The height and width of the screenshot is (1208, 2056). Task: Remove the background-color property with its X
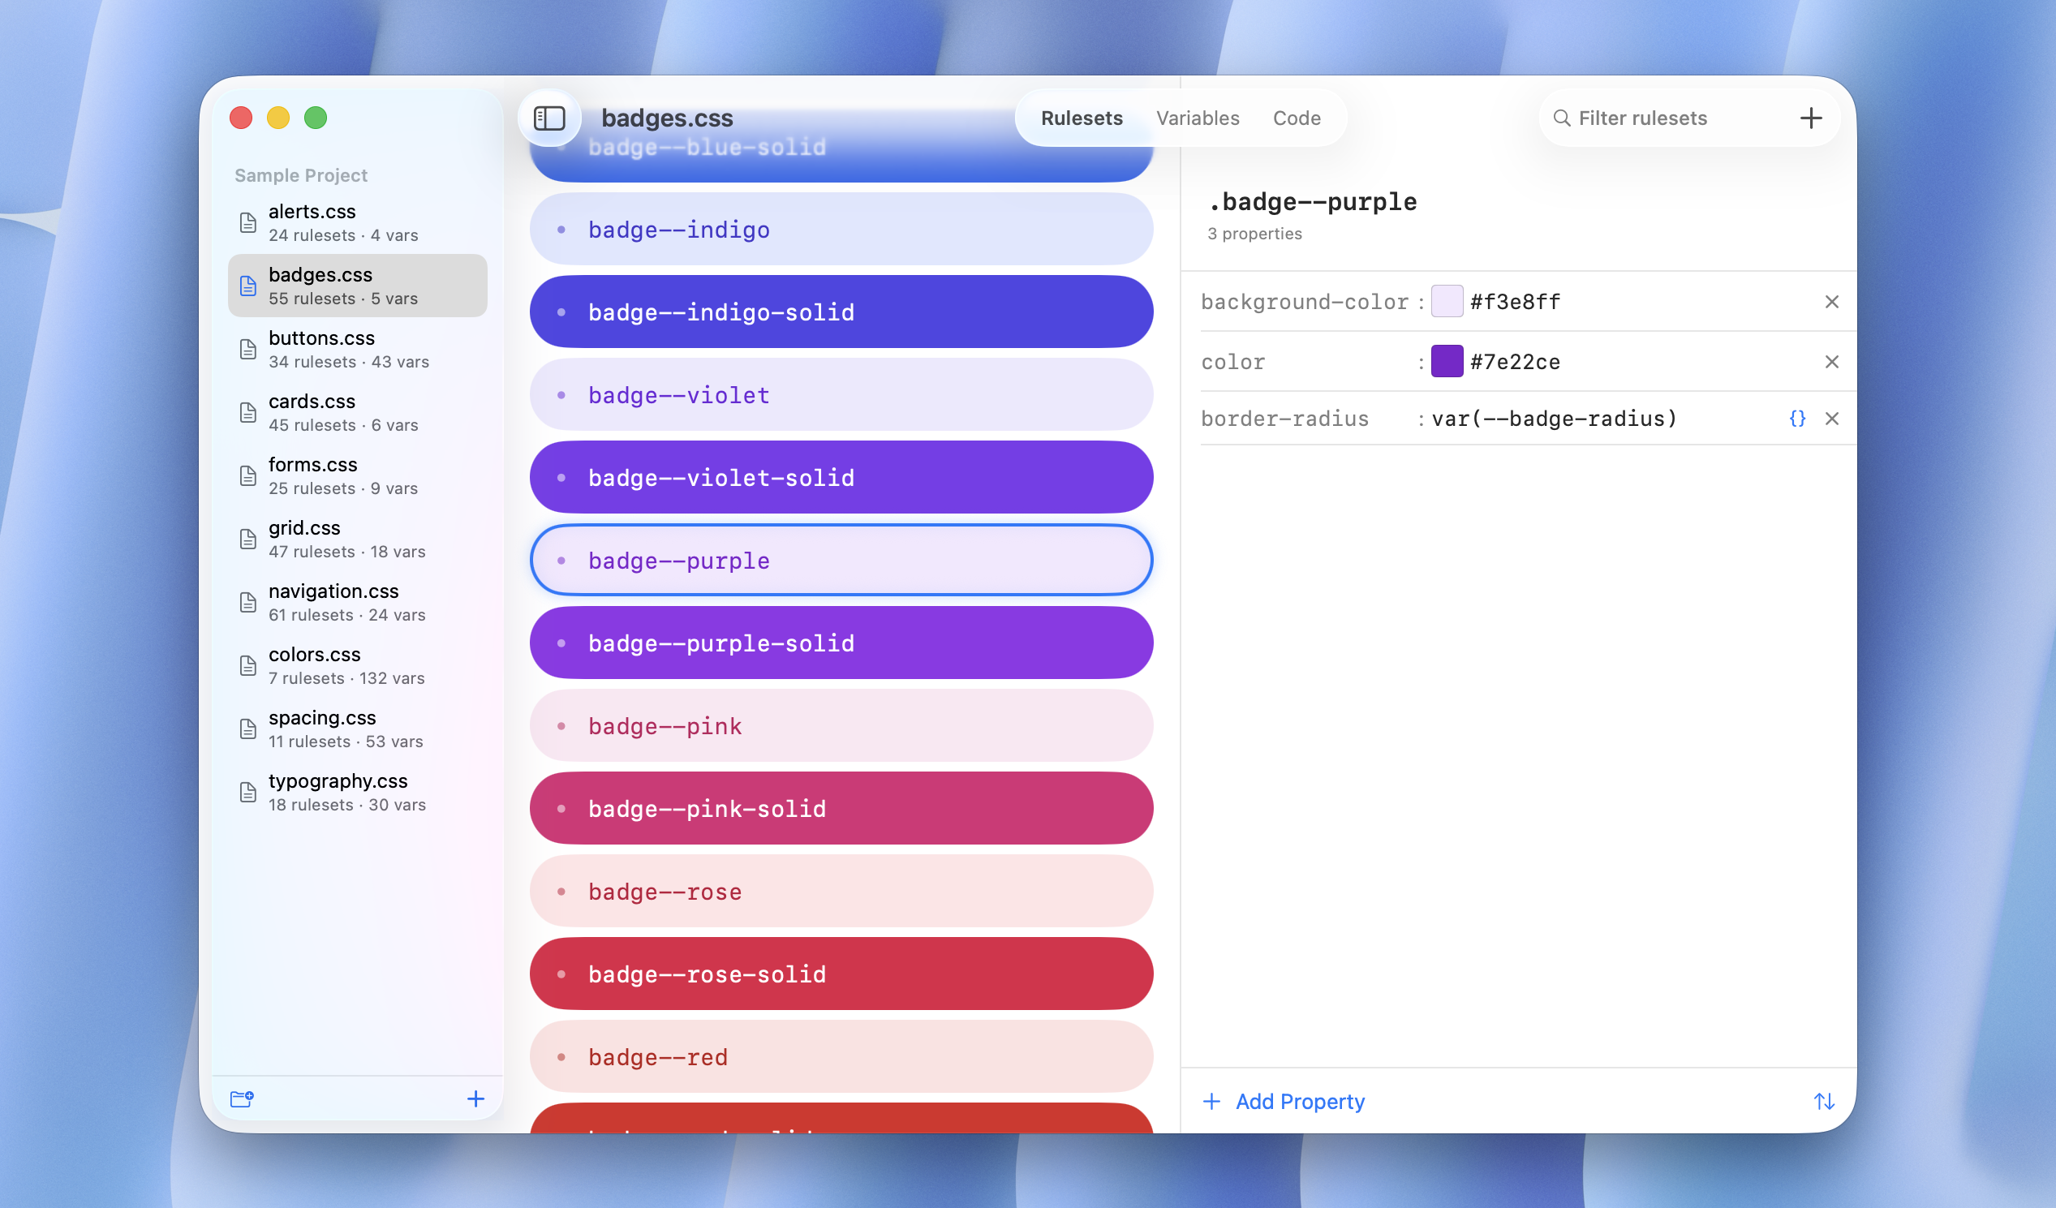[1831, 302]
